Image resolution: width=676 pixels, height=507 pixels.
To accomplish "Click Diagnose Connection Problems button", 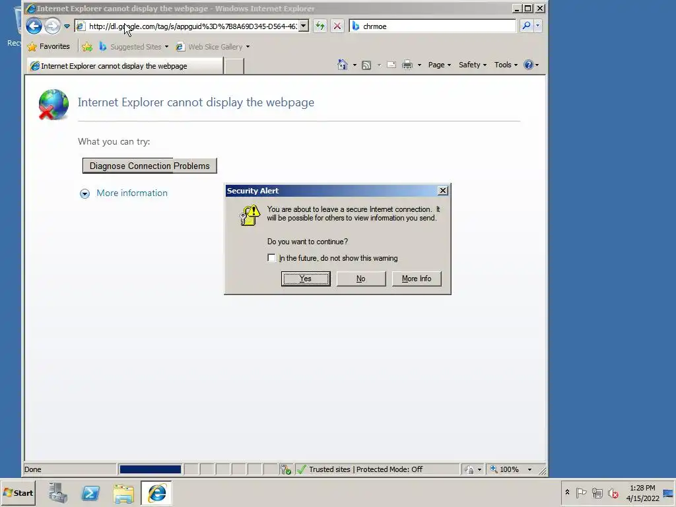I will tap(150, 166).
